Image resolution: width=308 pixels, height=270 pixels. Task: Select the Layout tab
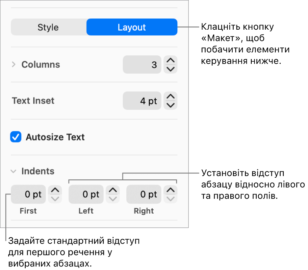coord(132,27)
